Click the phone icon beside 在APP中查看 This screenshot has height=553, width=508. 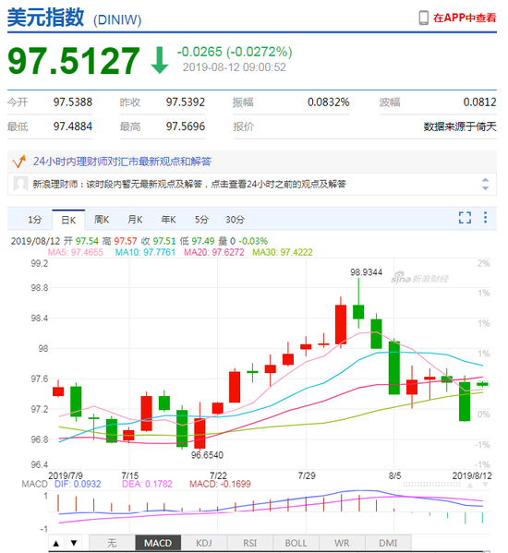423,18
